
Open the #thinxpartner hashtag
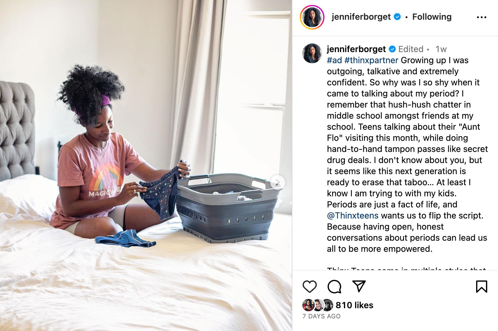click(371, 60)
